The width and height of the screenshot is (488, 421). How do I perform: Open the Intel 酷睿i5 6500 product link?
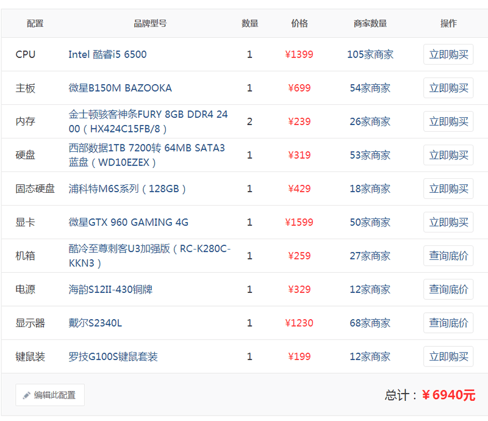[107, 54]
